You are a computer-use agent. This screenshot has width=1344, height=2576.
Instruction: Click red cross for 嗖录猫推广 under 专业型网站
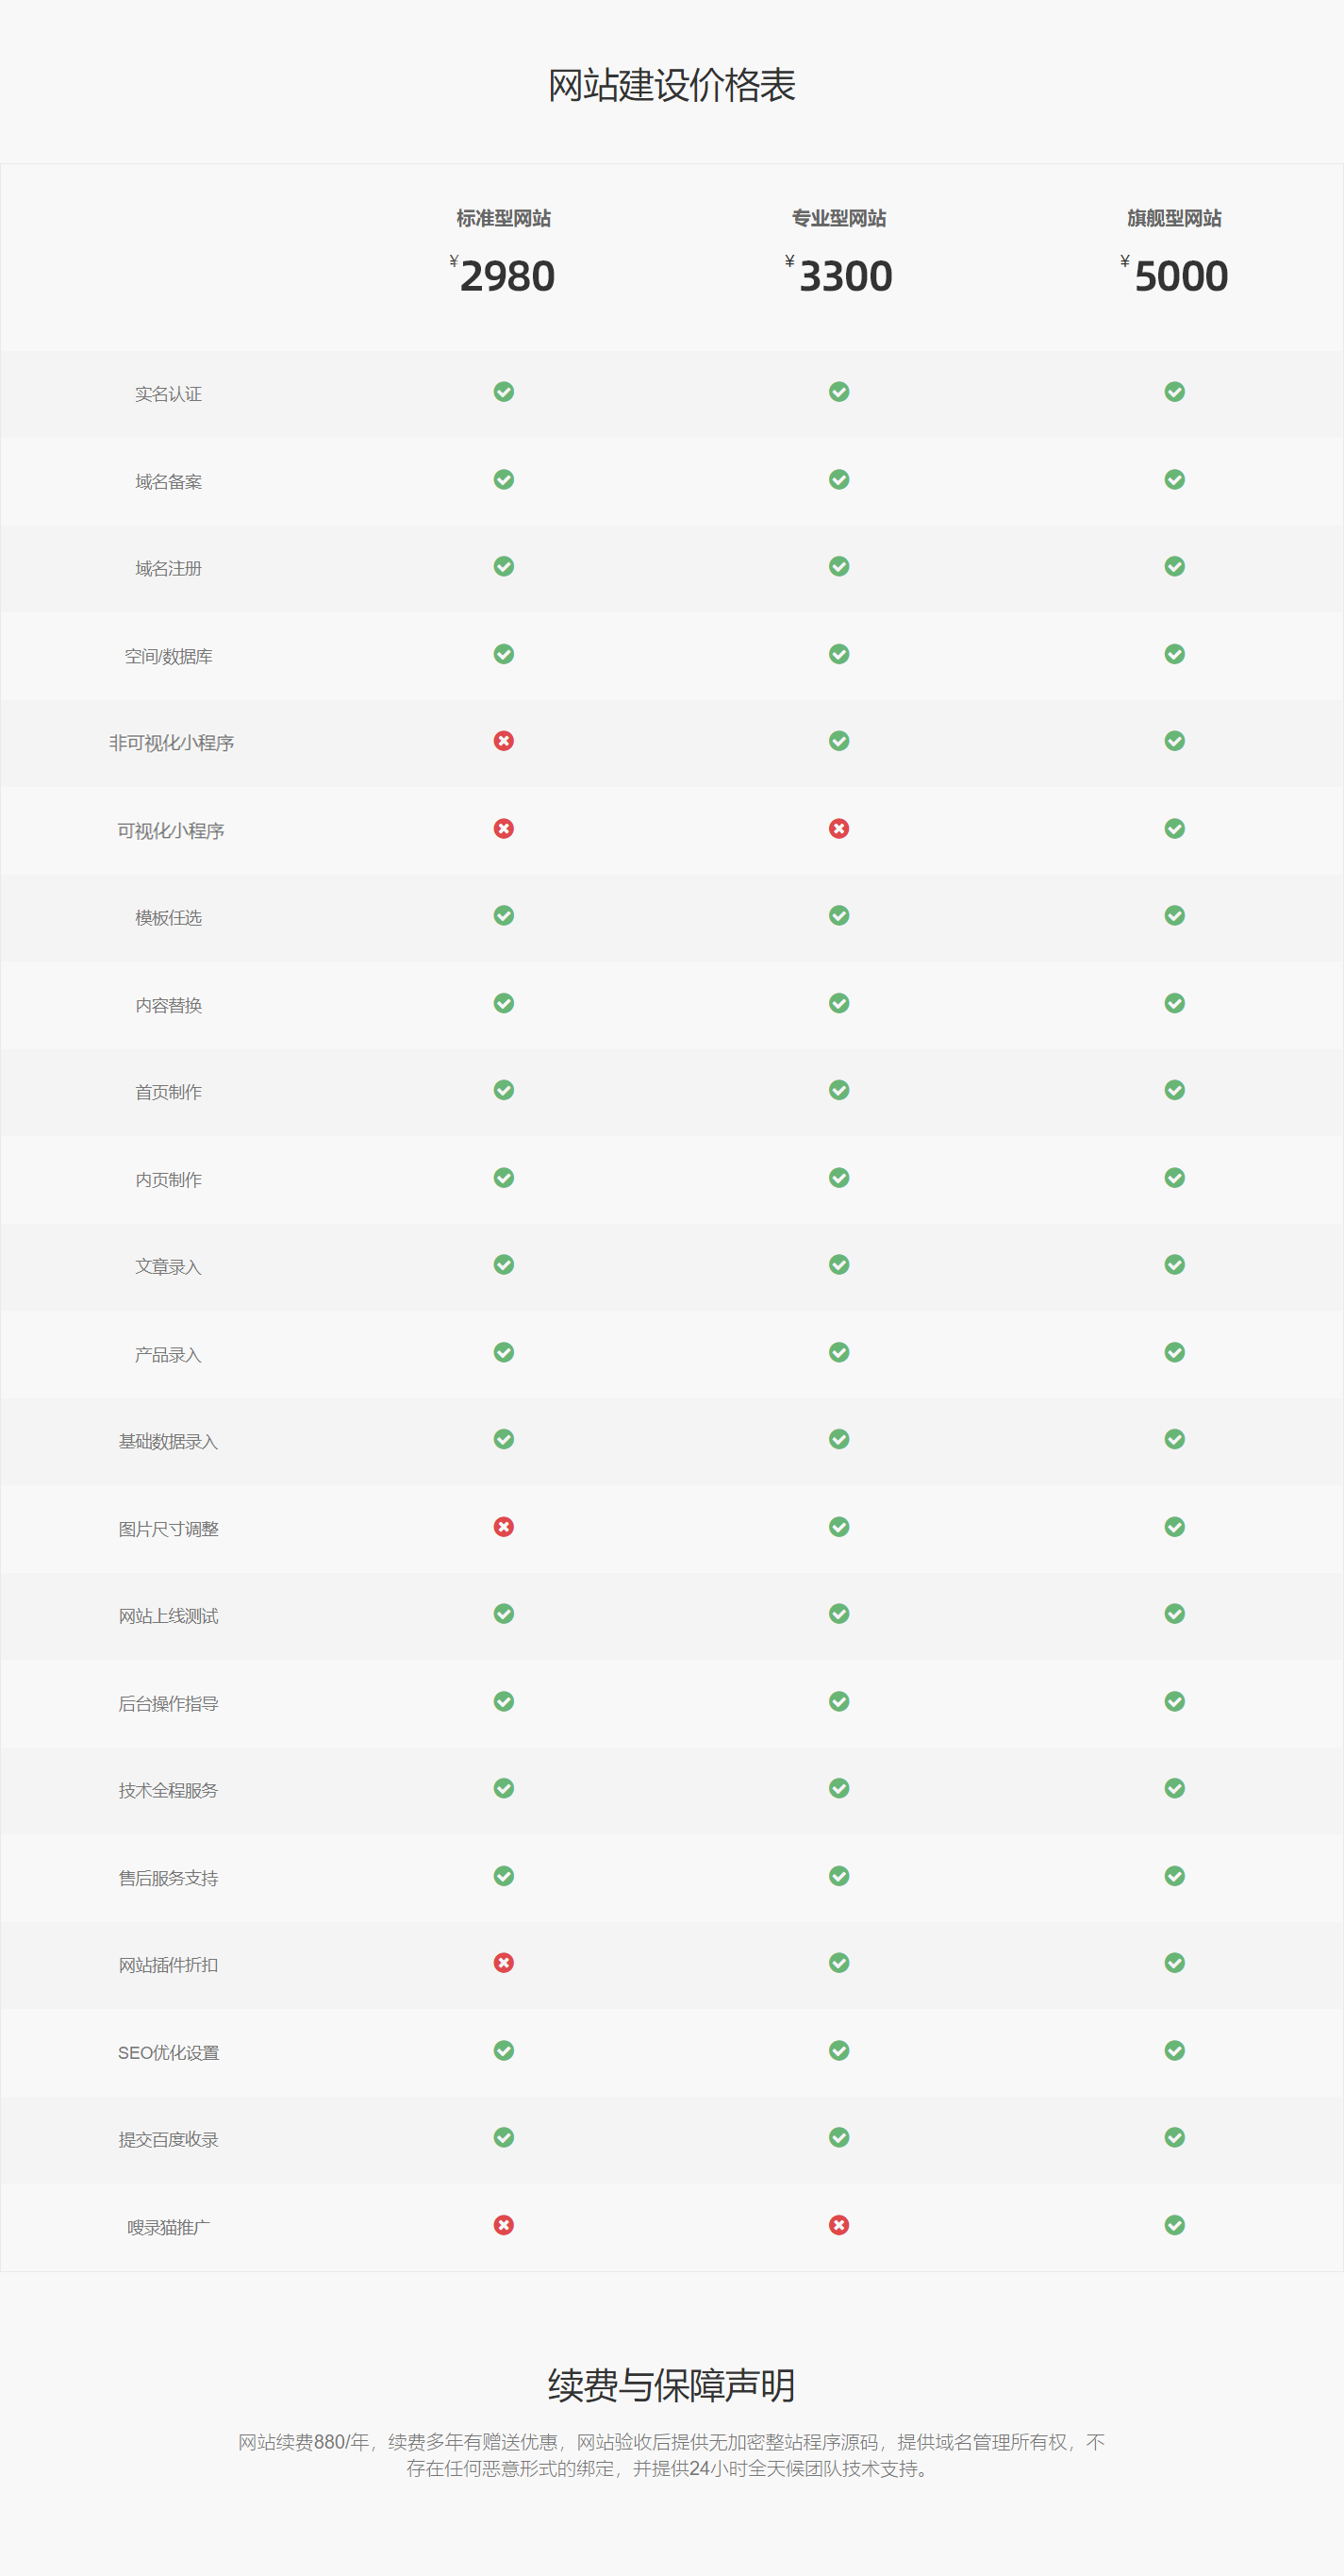coord(839,2225)
